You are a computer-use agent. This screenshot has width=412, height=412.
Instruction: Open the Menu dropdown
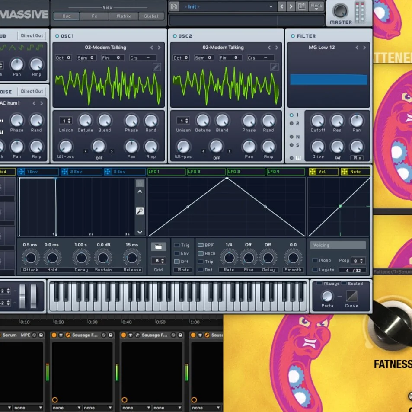(316, 6)
